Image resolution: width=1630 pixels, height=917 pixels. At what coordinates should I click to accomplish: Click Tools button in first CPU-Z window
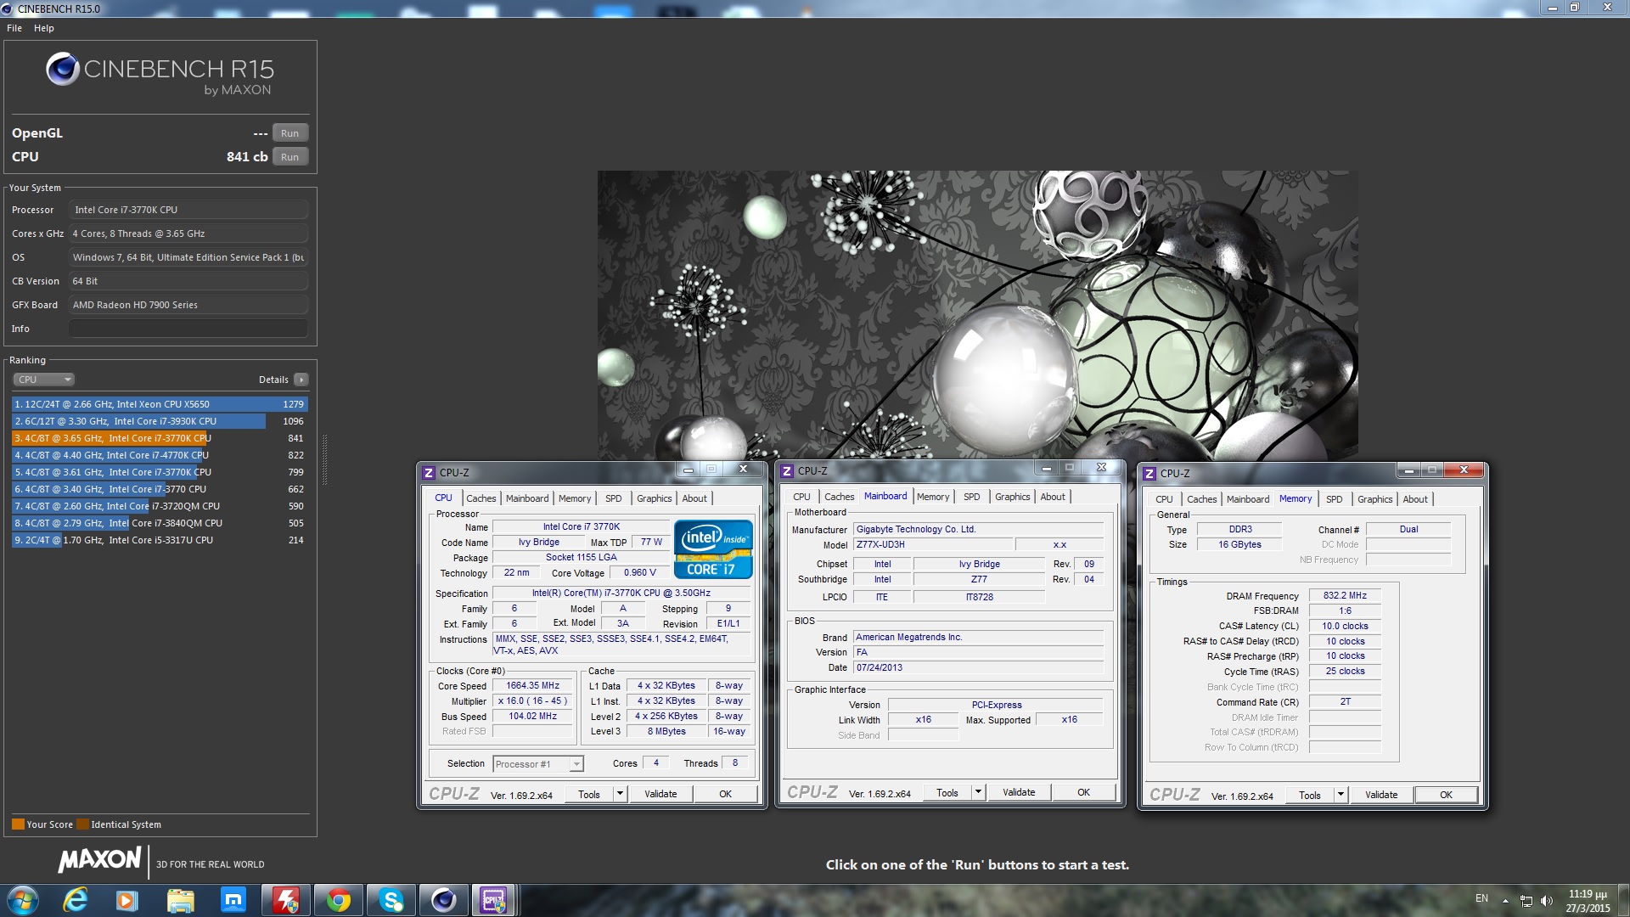589,795
